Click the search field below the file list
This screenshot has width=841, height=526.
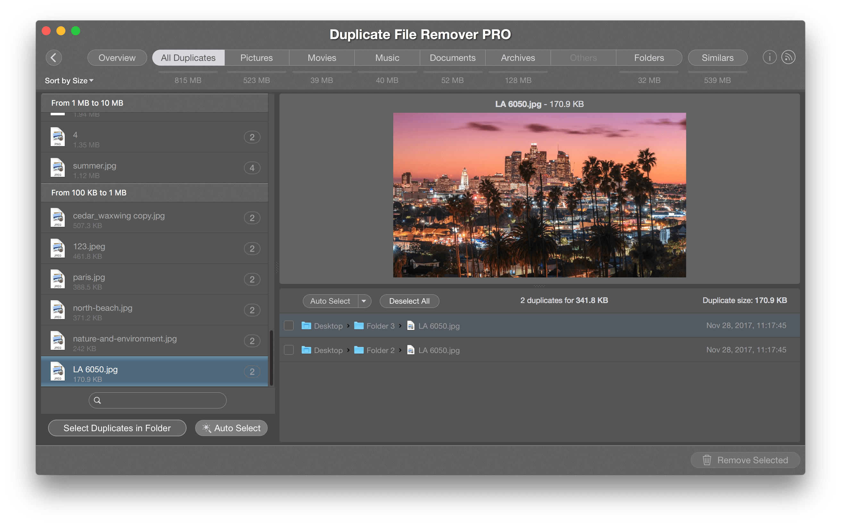(157, 400)
